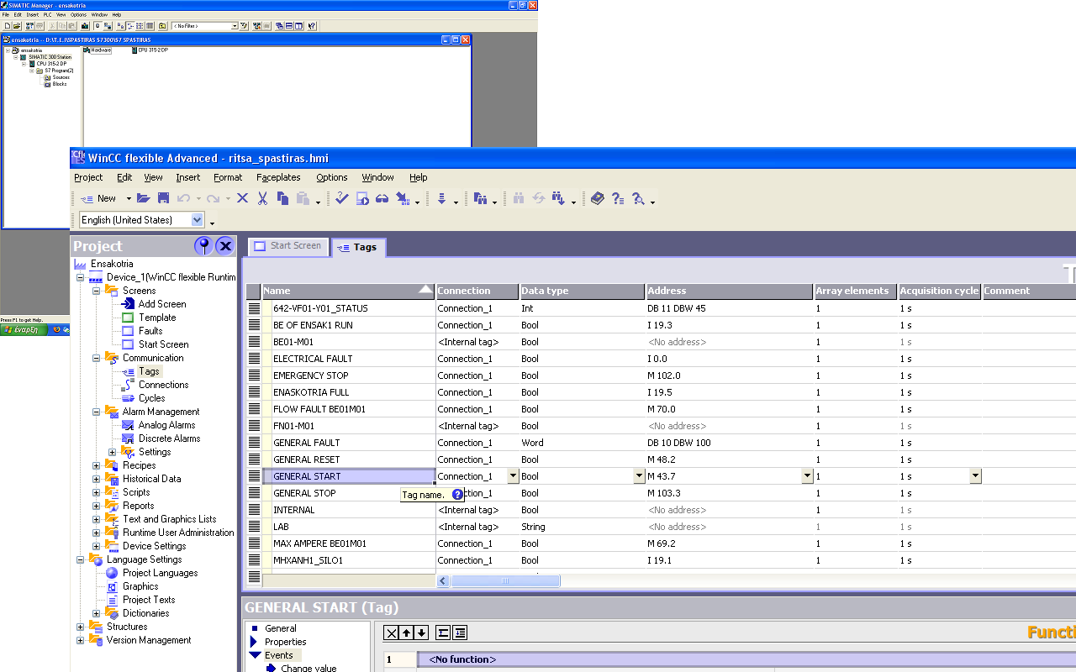Expand the Recipes tree node
The image size is (1076, 672).
click(x=96, y=465)
